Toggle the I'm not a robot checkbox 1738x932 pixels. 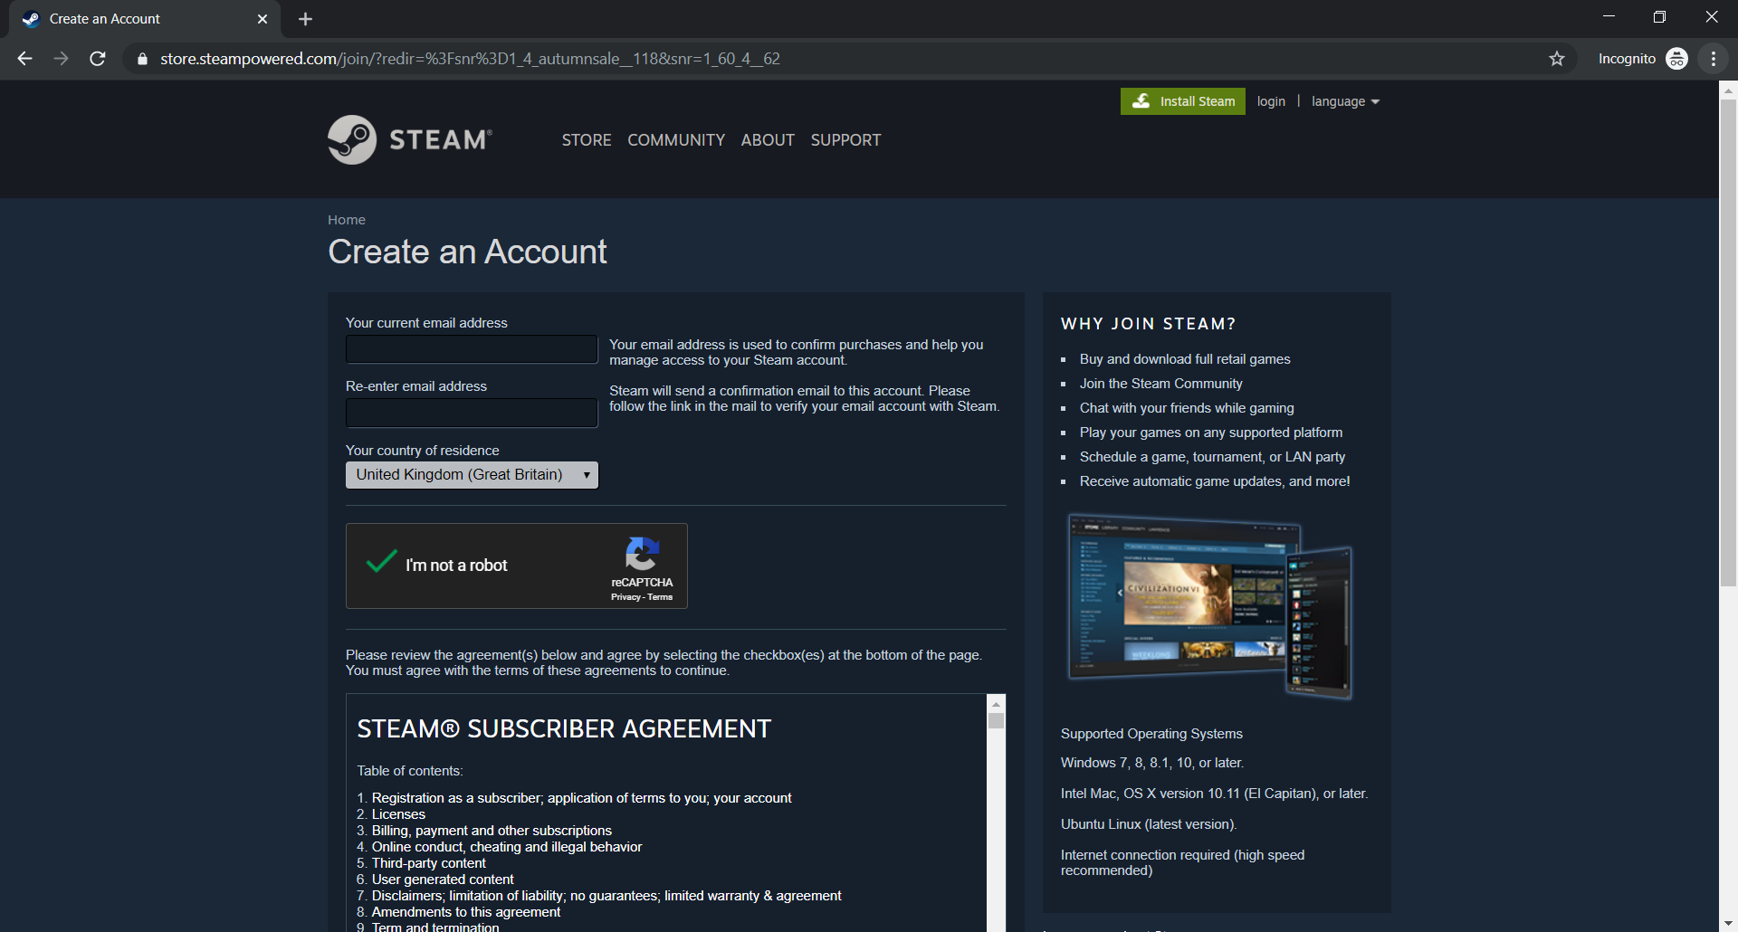[x=382, y=563]
